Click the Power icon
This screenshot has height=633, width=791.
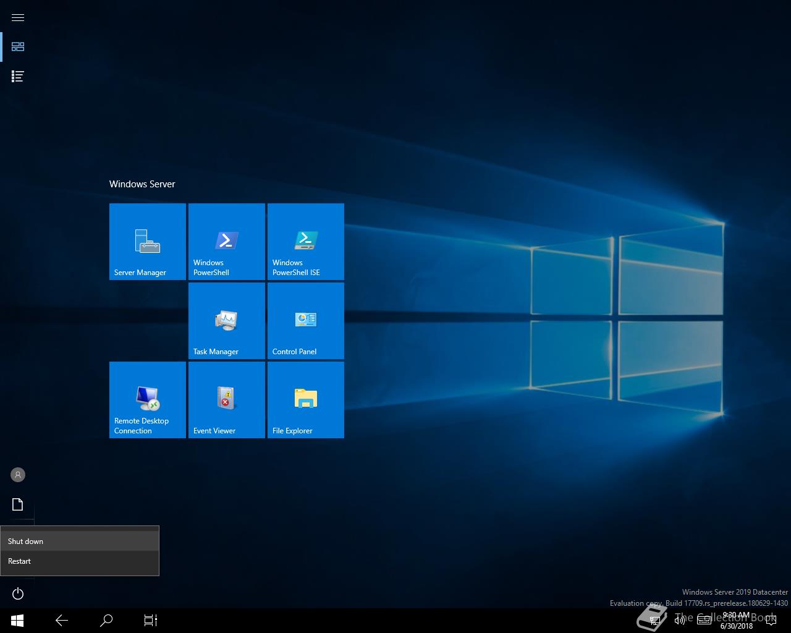pos(18,593)
